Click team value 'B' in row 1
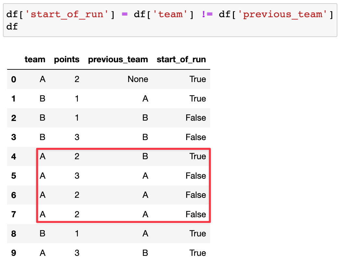The width and height of the screenshot is (340, 262). coord(42,99)
